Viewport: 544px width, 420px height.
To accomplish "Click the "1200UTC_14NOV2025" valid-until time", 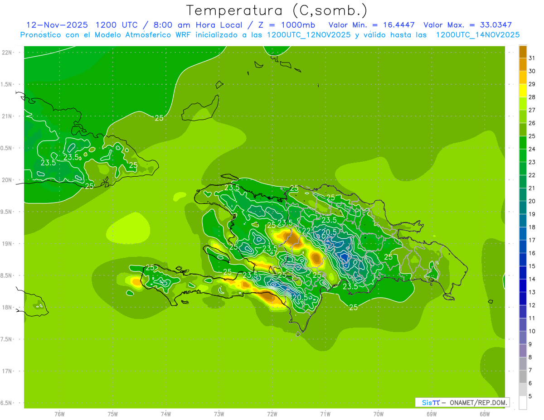I will (477, 35).
